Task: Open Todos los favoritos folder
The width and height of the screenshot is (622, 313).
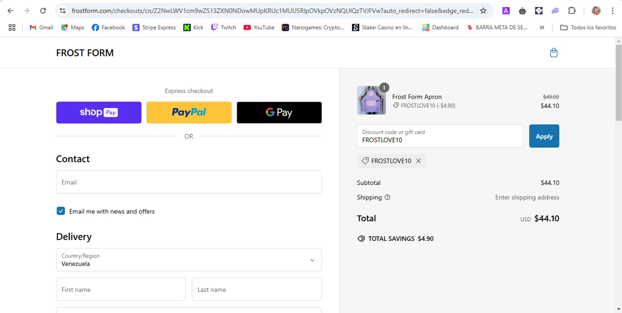Action: point(588,27)
